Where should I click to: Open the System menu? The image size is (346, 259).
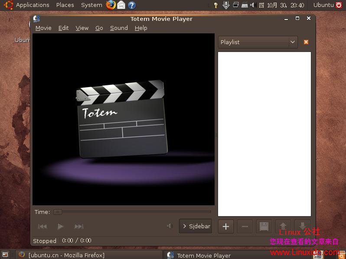pos(91,5)
